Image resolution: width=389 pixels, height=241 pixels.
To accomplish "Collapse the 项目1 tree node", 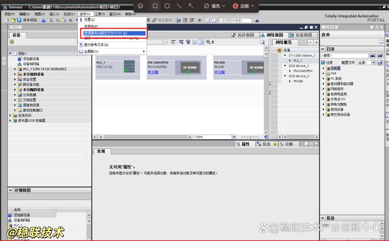I will click(10, 54).
